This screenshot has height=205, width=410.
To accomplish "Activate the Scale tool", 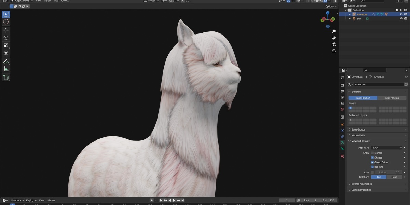I will tap(6, 45).
